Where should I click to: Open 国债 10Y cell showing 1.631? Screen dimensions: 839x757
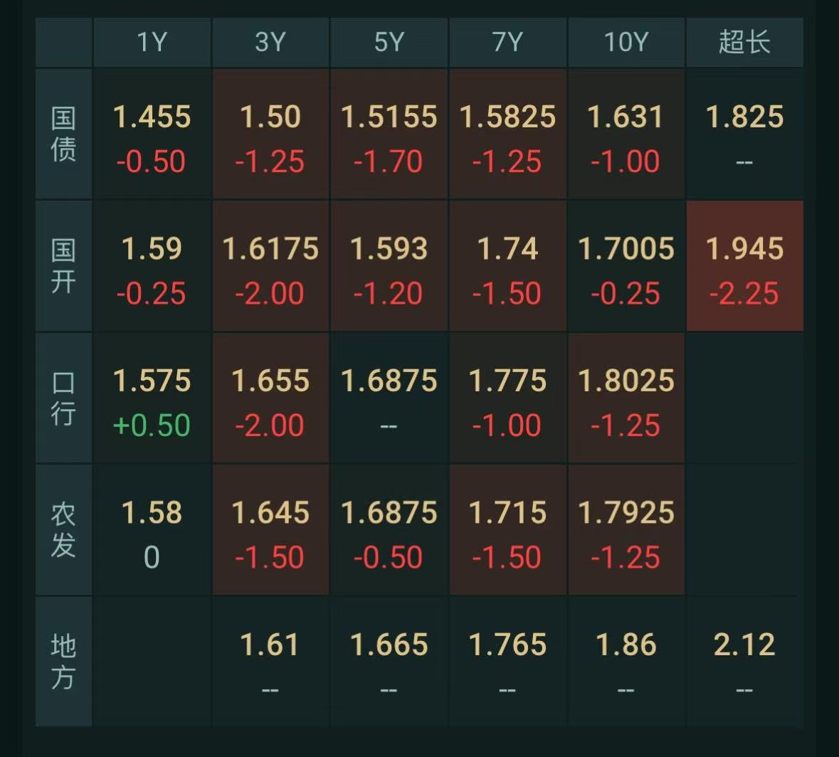[x=626, y=134]
